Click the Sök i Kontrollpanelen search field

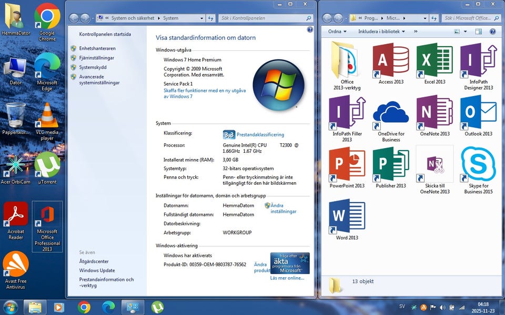[x=261, y=18]
